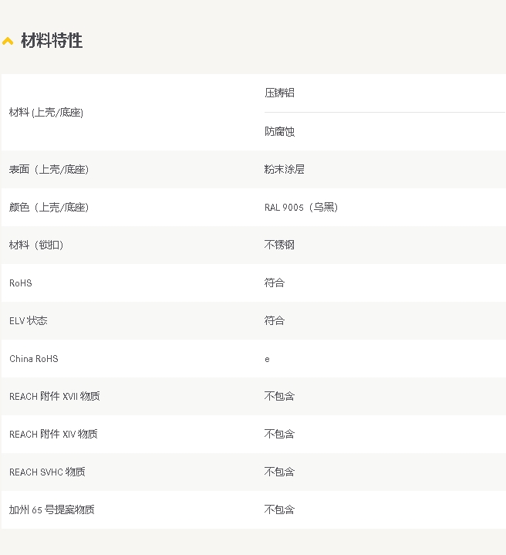Select the 材料 (上壳/底座) row label

(x=46, y=113)
